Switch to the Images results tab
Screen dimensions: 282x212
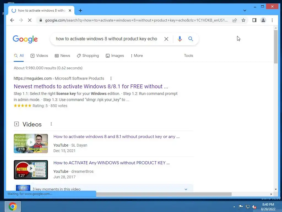pos(115,55)
